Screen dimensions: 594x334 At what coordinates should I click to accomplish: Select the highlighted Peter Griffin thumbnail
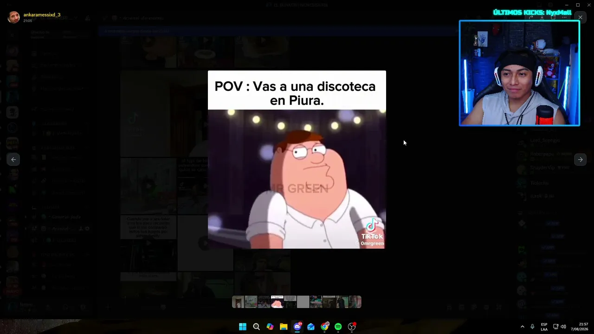(277, 302)
